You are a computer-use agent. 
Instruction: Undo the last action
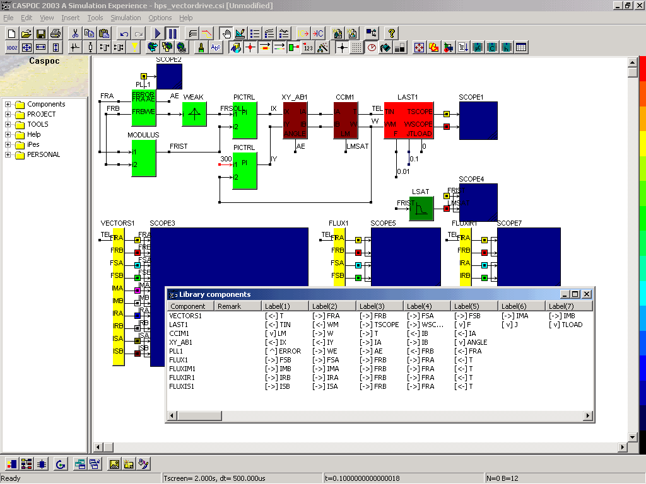(124, 33)
